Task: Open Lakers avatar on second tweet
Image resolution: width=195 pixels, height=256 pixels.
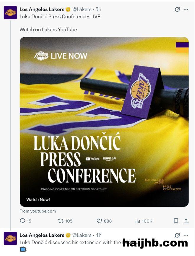Action: pos(10,238)
